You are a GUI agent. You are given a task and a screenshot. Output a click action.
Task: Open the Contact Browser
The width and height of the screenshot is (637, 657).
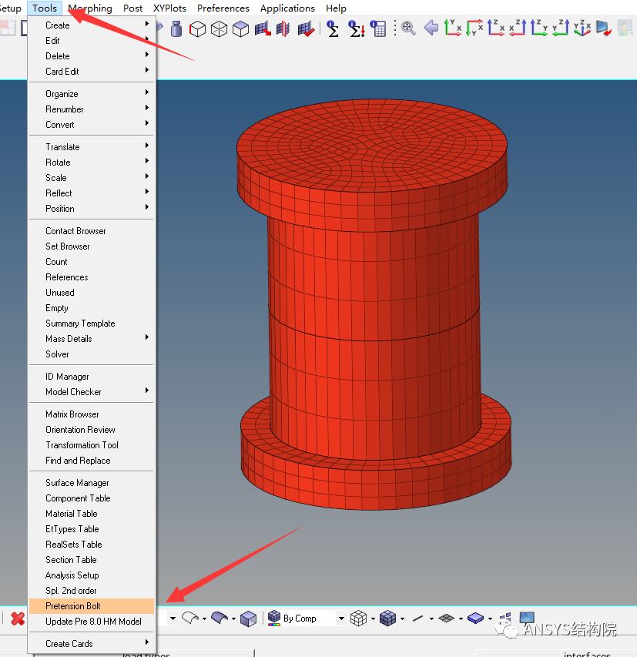[x=74, y=230]
